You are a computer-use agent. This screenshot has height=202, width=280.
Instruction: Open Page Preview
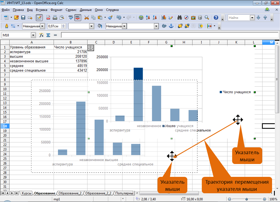point(62,17)
